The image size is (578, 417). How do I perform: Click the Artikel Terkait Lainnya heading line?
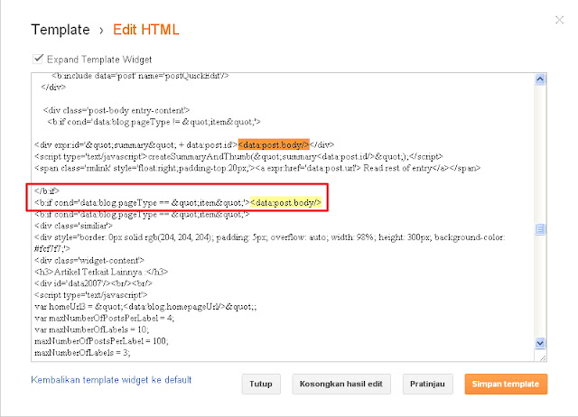pos(101,272)
